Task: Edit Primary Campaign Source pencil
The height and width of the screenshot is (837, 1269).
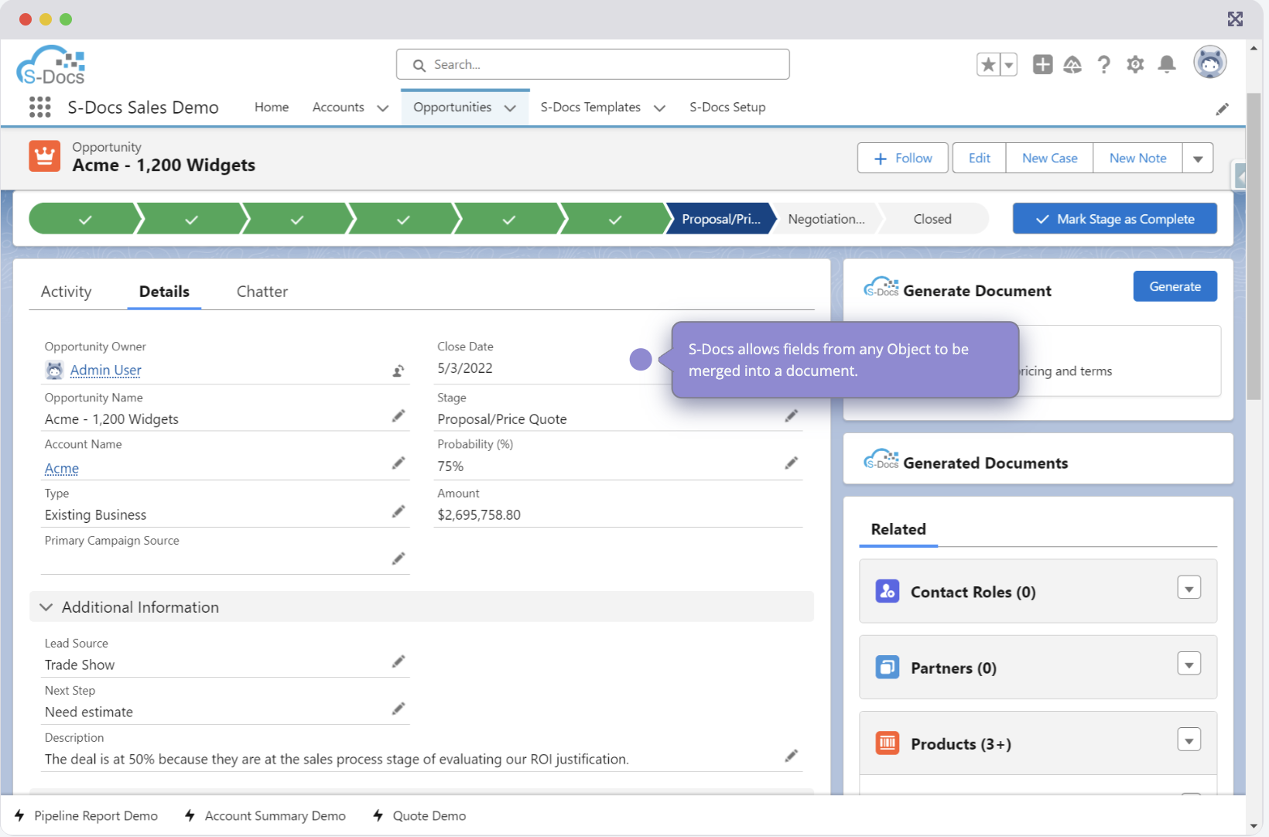Action: pyautogui.click(x=398, y=559)
